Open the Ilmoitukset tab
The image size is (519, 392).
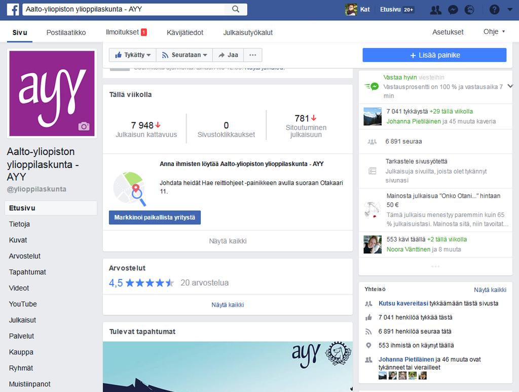[126, 32]
